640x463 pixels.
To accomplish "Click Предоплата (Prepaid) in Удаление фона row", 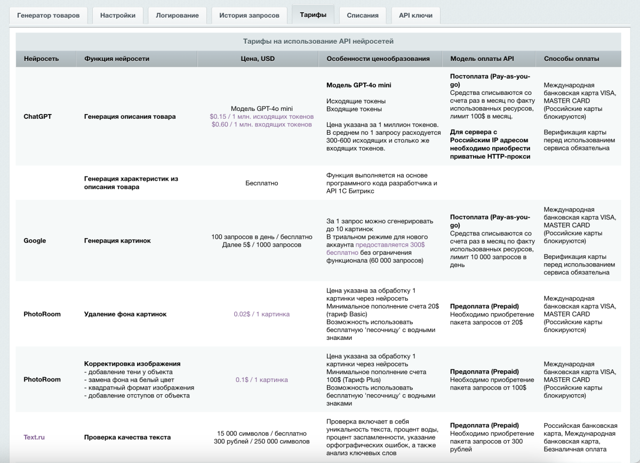I will 484,306.
